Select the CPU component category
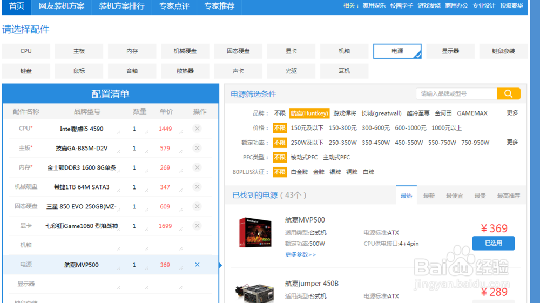Image resolution: width=540 pixels, height=303 pixels. pos(26,51)
